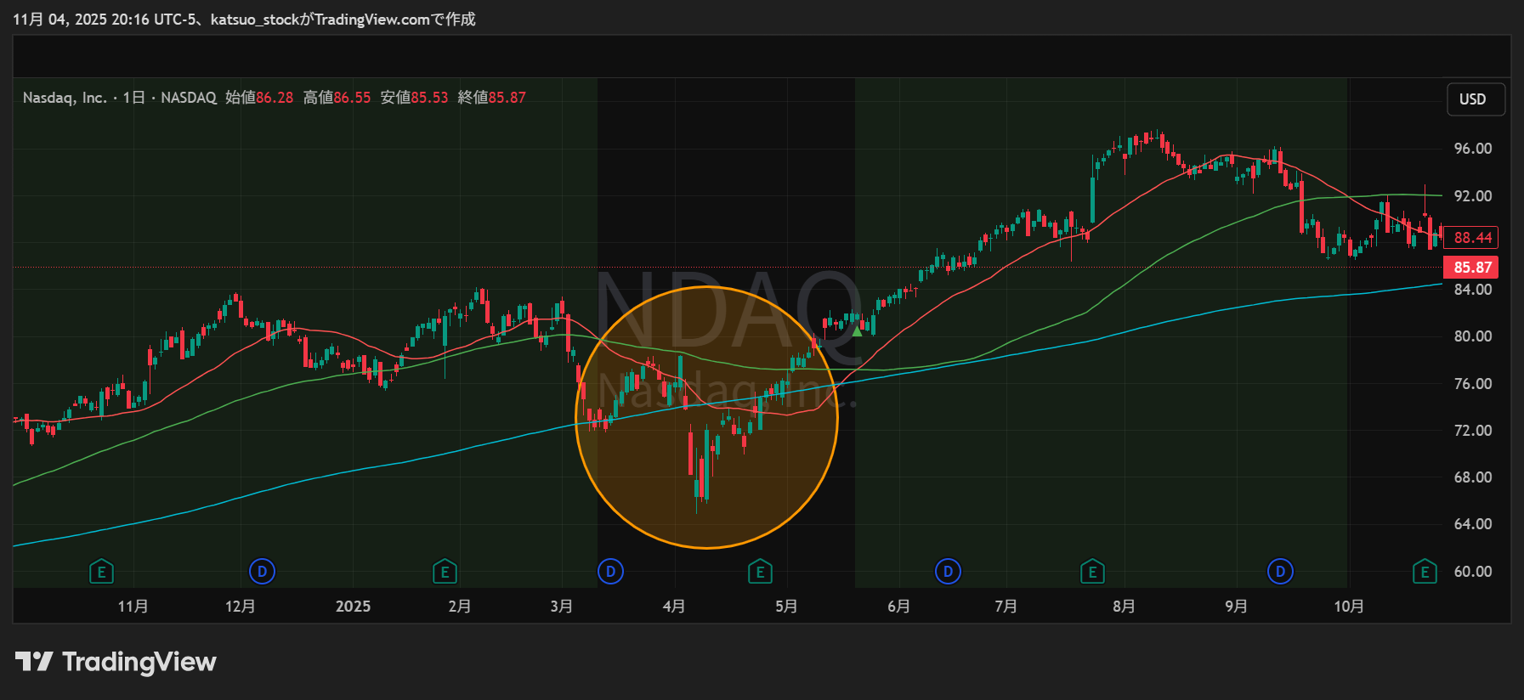
Task: Open the earnings marker just before 8月
Action: click(x=1092, y=572)
